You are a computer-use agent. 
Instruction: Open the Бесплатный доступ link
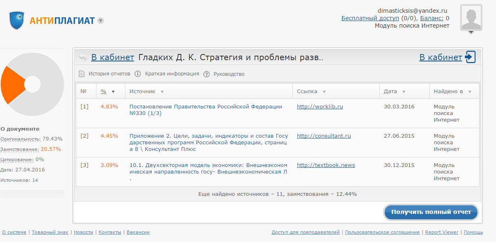(x=370, y=18)
